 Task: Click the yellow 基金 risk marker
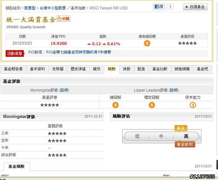tap(181, 128)
